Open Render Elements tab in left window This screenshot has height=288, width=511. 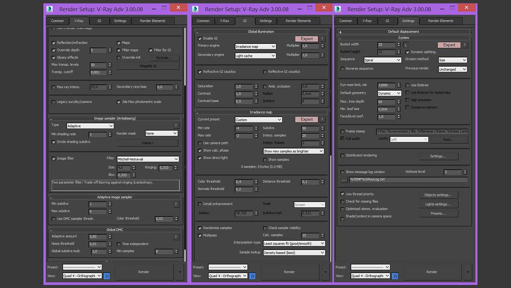tap(153, 21)
